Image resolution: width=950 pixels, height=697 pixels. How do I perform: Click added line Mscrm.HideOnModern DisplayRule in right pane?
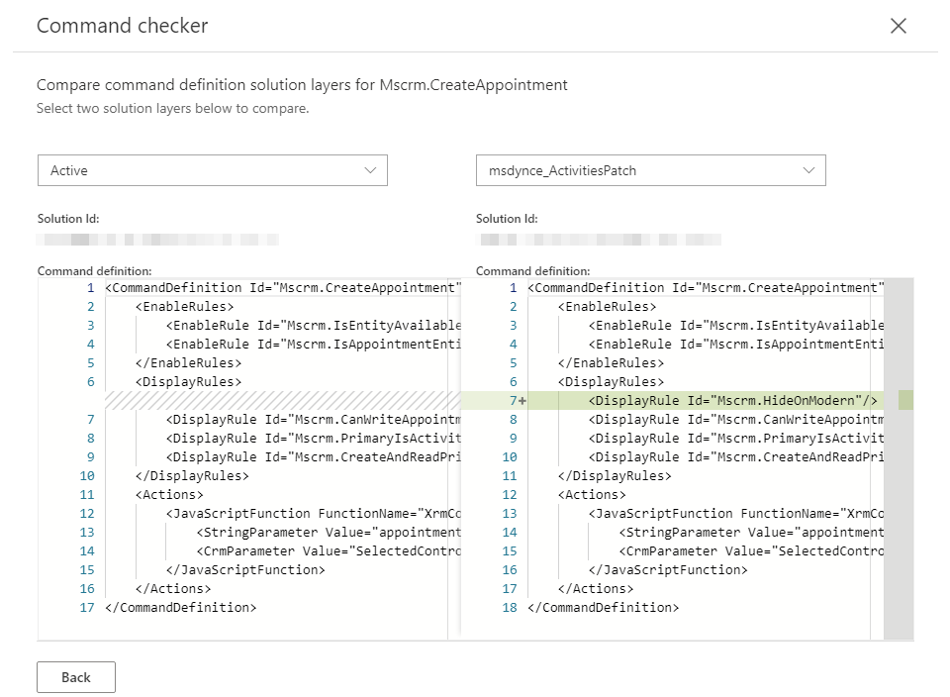coord(732,401)
